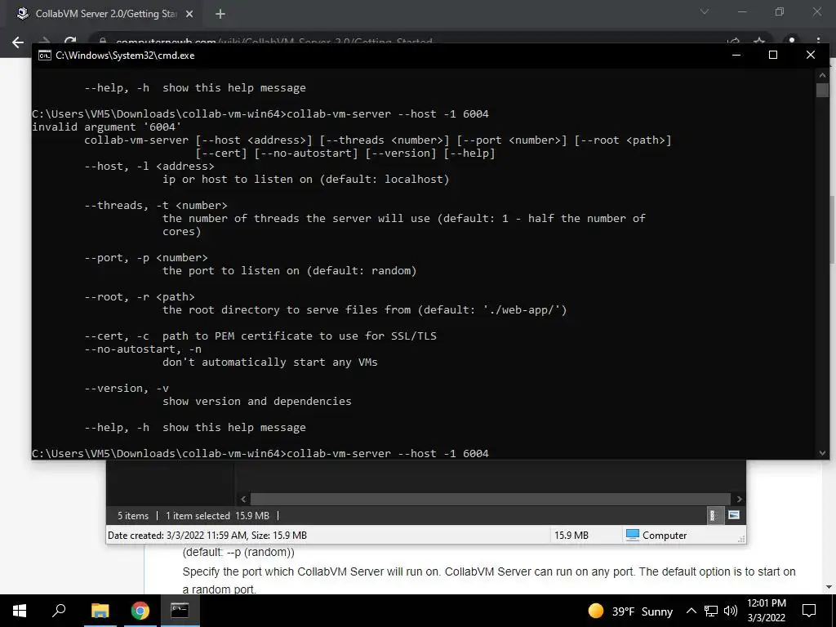The image size is (836, 627).
Task: Click the Command Prompt taskbar icon
Action: coord(180,611)
